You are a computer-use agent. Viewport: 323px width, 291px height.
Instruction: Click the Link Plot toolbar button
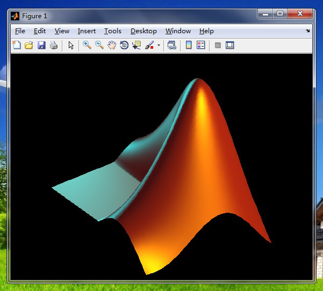point(172,46)
